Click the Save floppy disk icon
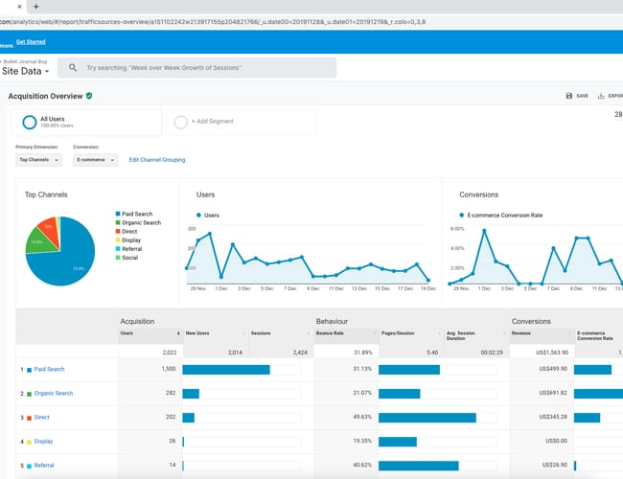The height and width of the screenshot is (479, 623). tap(569, 96)
